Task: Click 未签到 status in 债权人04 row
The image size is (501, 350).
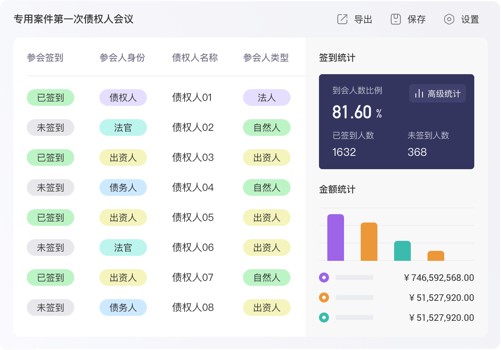Action: click(x=51, y=187)
